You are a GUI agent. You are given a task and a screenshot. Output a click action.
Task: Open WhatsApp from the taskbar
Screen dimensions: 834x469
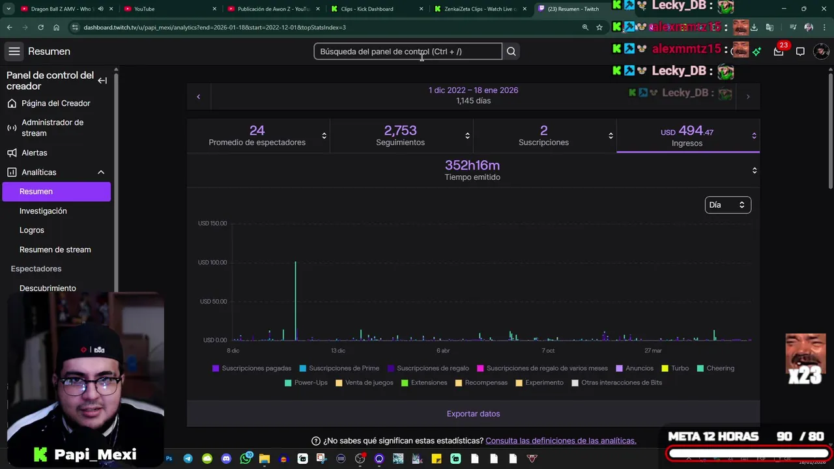[246, 459]
